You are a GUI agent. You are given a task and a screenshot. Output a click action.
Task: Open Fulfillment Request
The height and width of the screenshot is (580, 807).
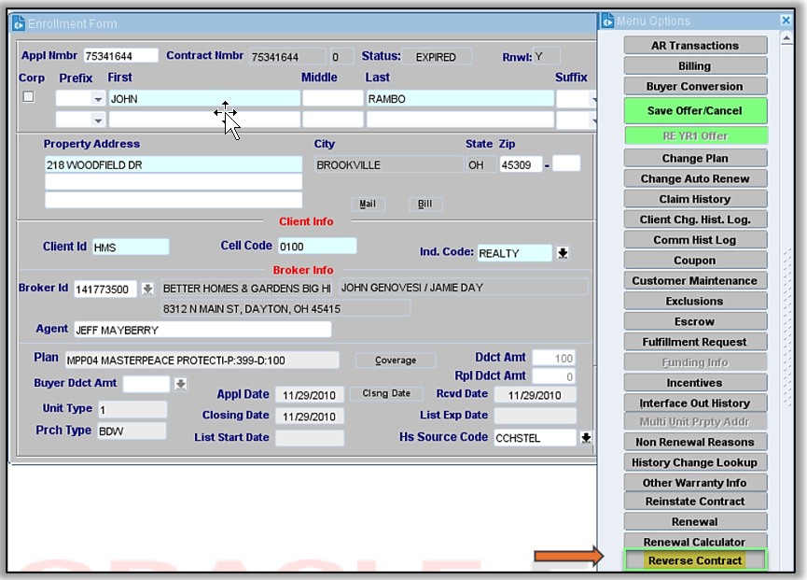pos(695,342)
